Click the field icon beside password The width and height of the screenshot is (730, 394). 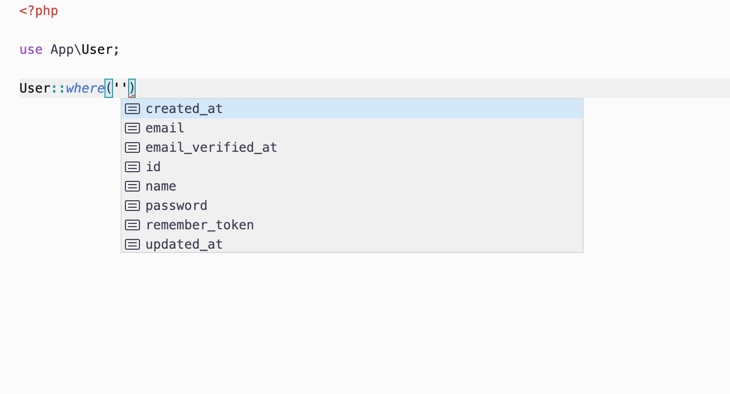pyautogui.click(x=132, y=206)
